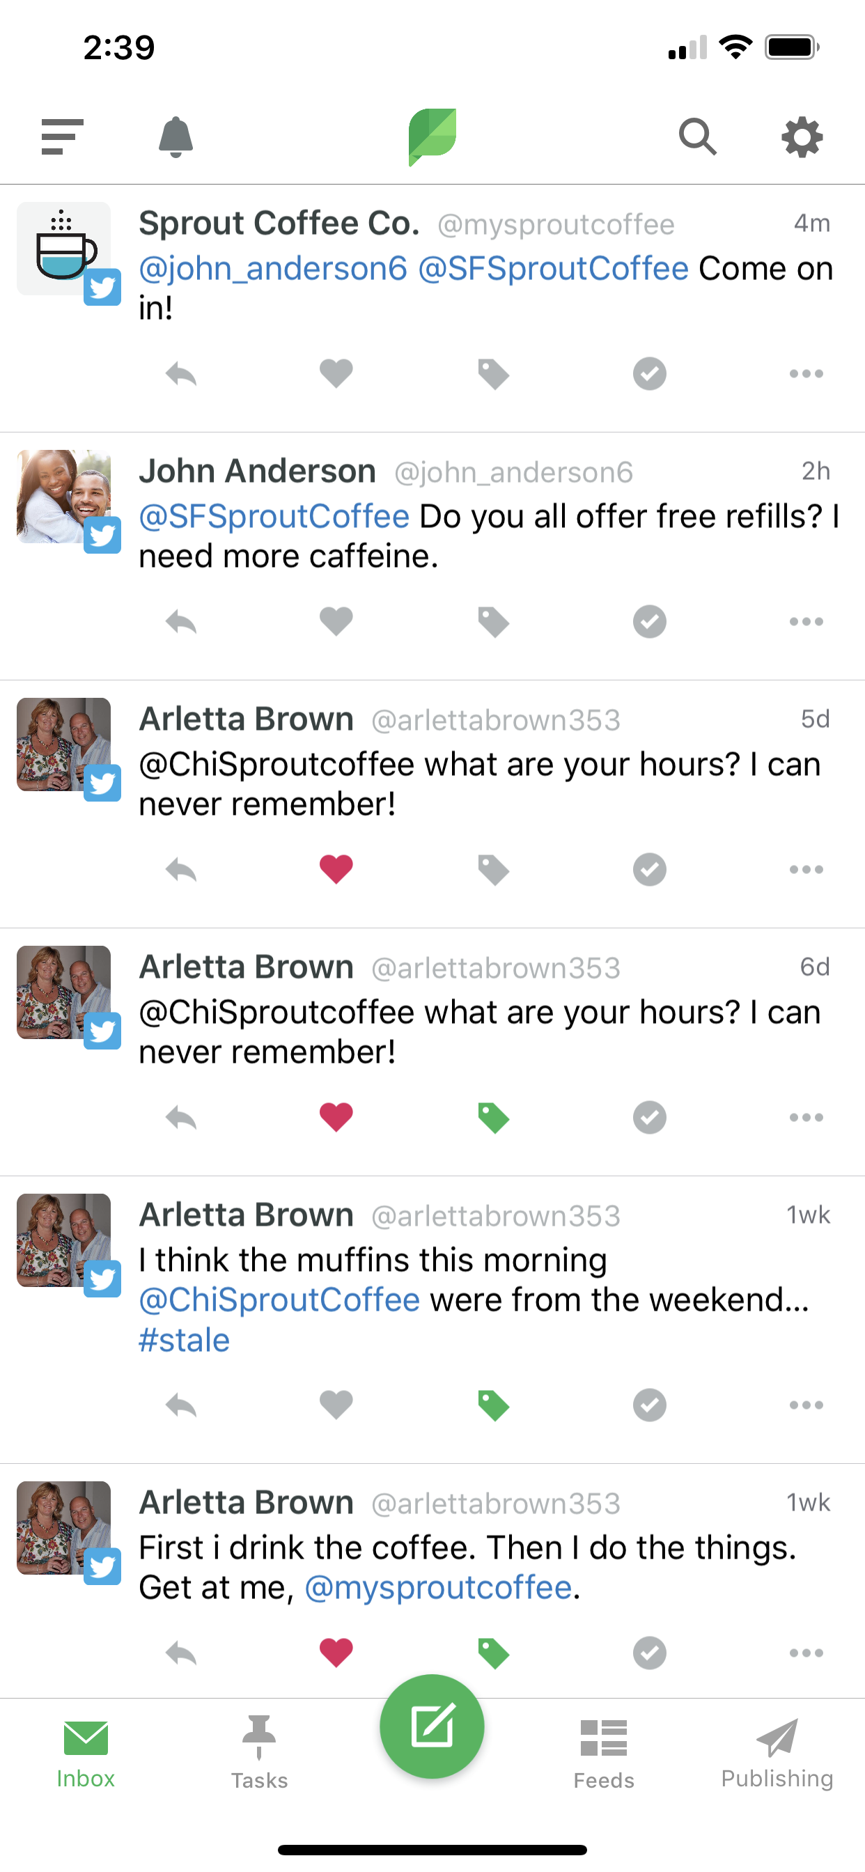Tap the Sprout Social leaf logo
This screenshot has width=865, height=1872.
click(432, 136)
